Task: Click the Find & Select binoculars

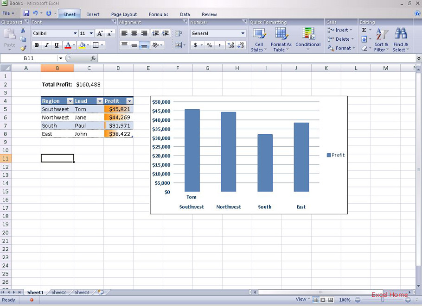Action: coord(401,40)
